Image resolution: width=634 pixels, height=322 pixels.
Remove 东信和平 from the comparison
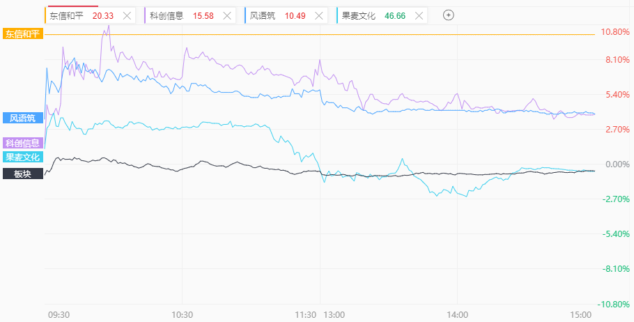pos(126,15)
